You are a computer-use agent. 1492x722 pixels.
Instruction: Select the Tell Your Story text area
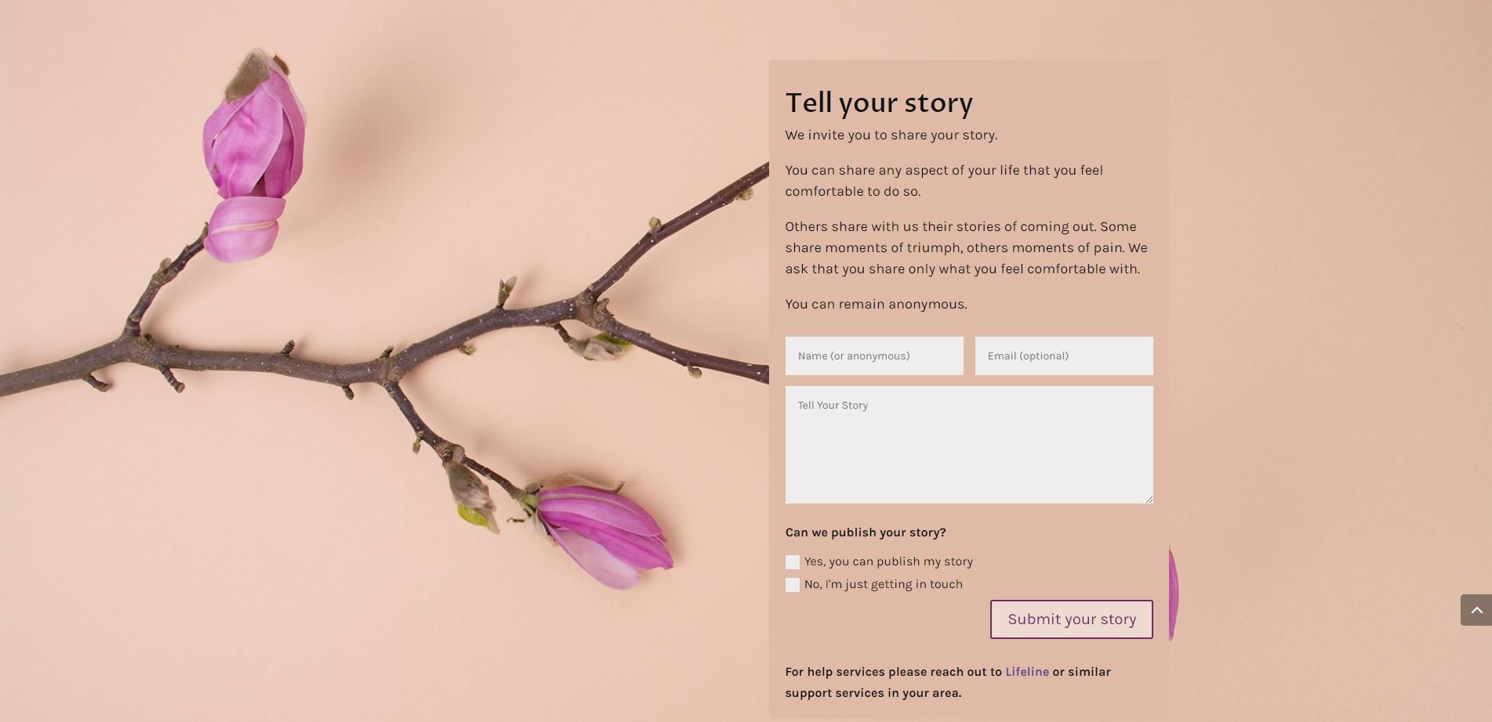968,445
